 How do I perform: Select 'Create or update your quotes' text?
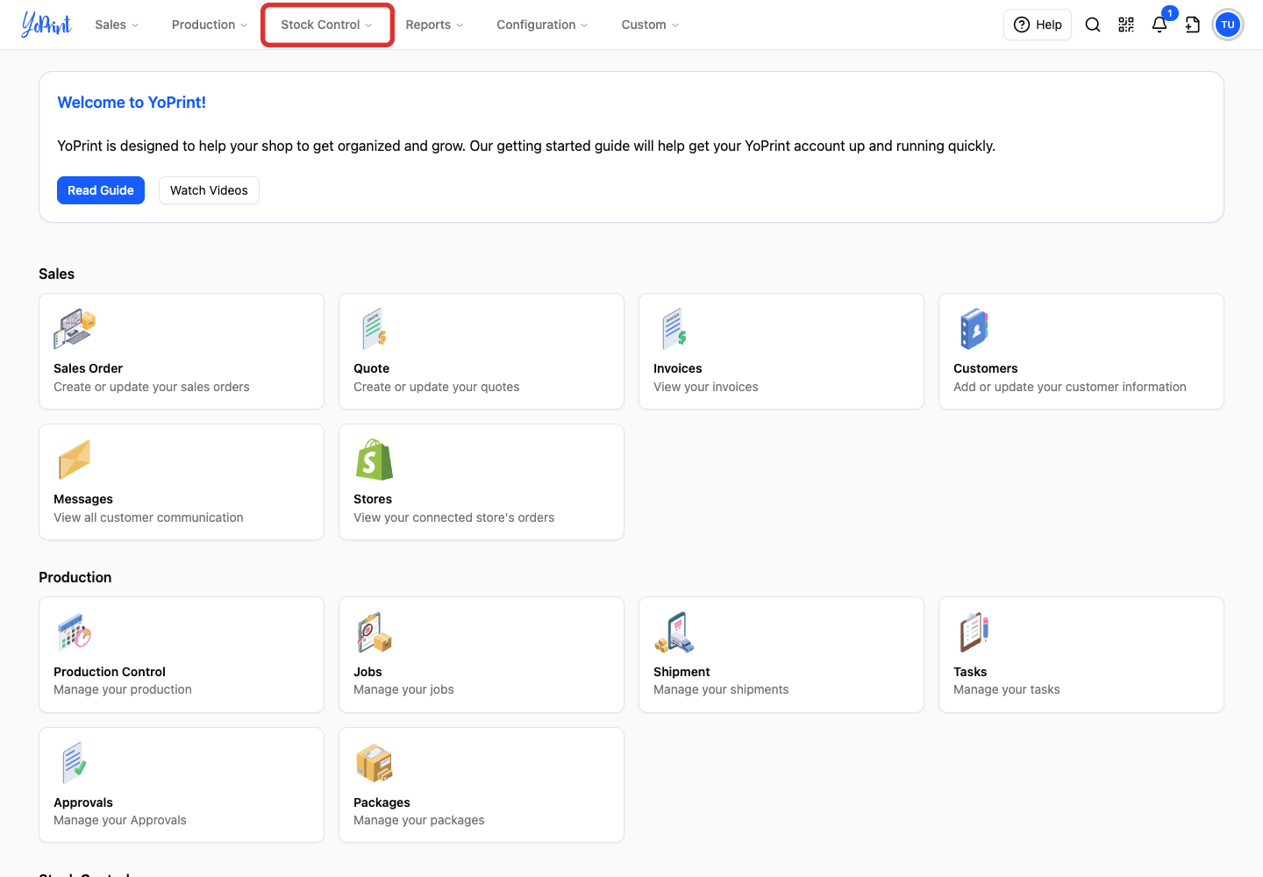(437, 387)
